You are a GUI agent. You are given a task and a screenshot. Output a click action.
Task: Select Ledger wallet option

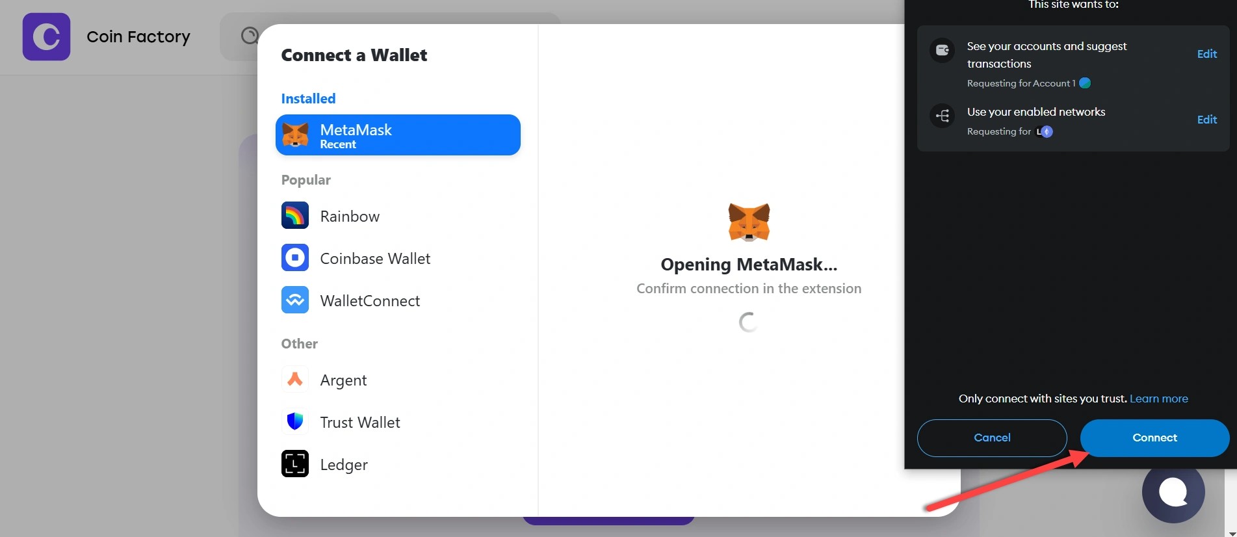tap(398, 464)
